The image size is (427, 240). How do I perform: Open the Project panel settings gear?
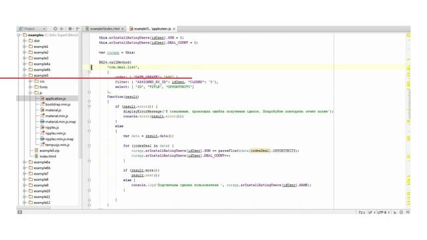[70, 29]
